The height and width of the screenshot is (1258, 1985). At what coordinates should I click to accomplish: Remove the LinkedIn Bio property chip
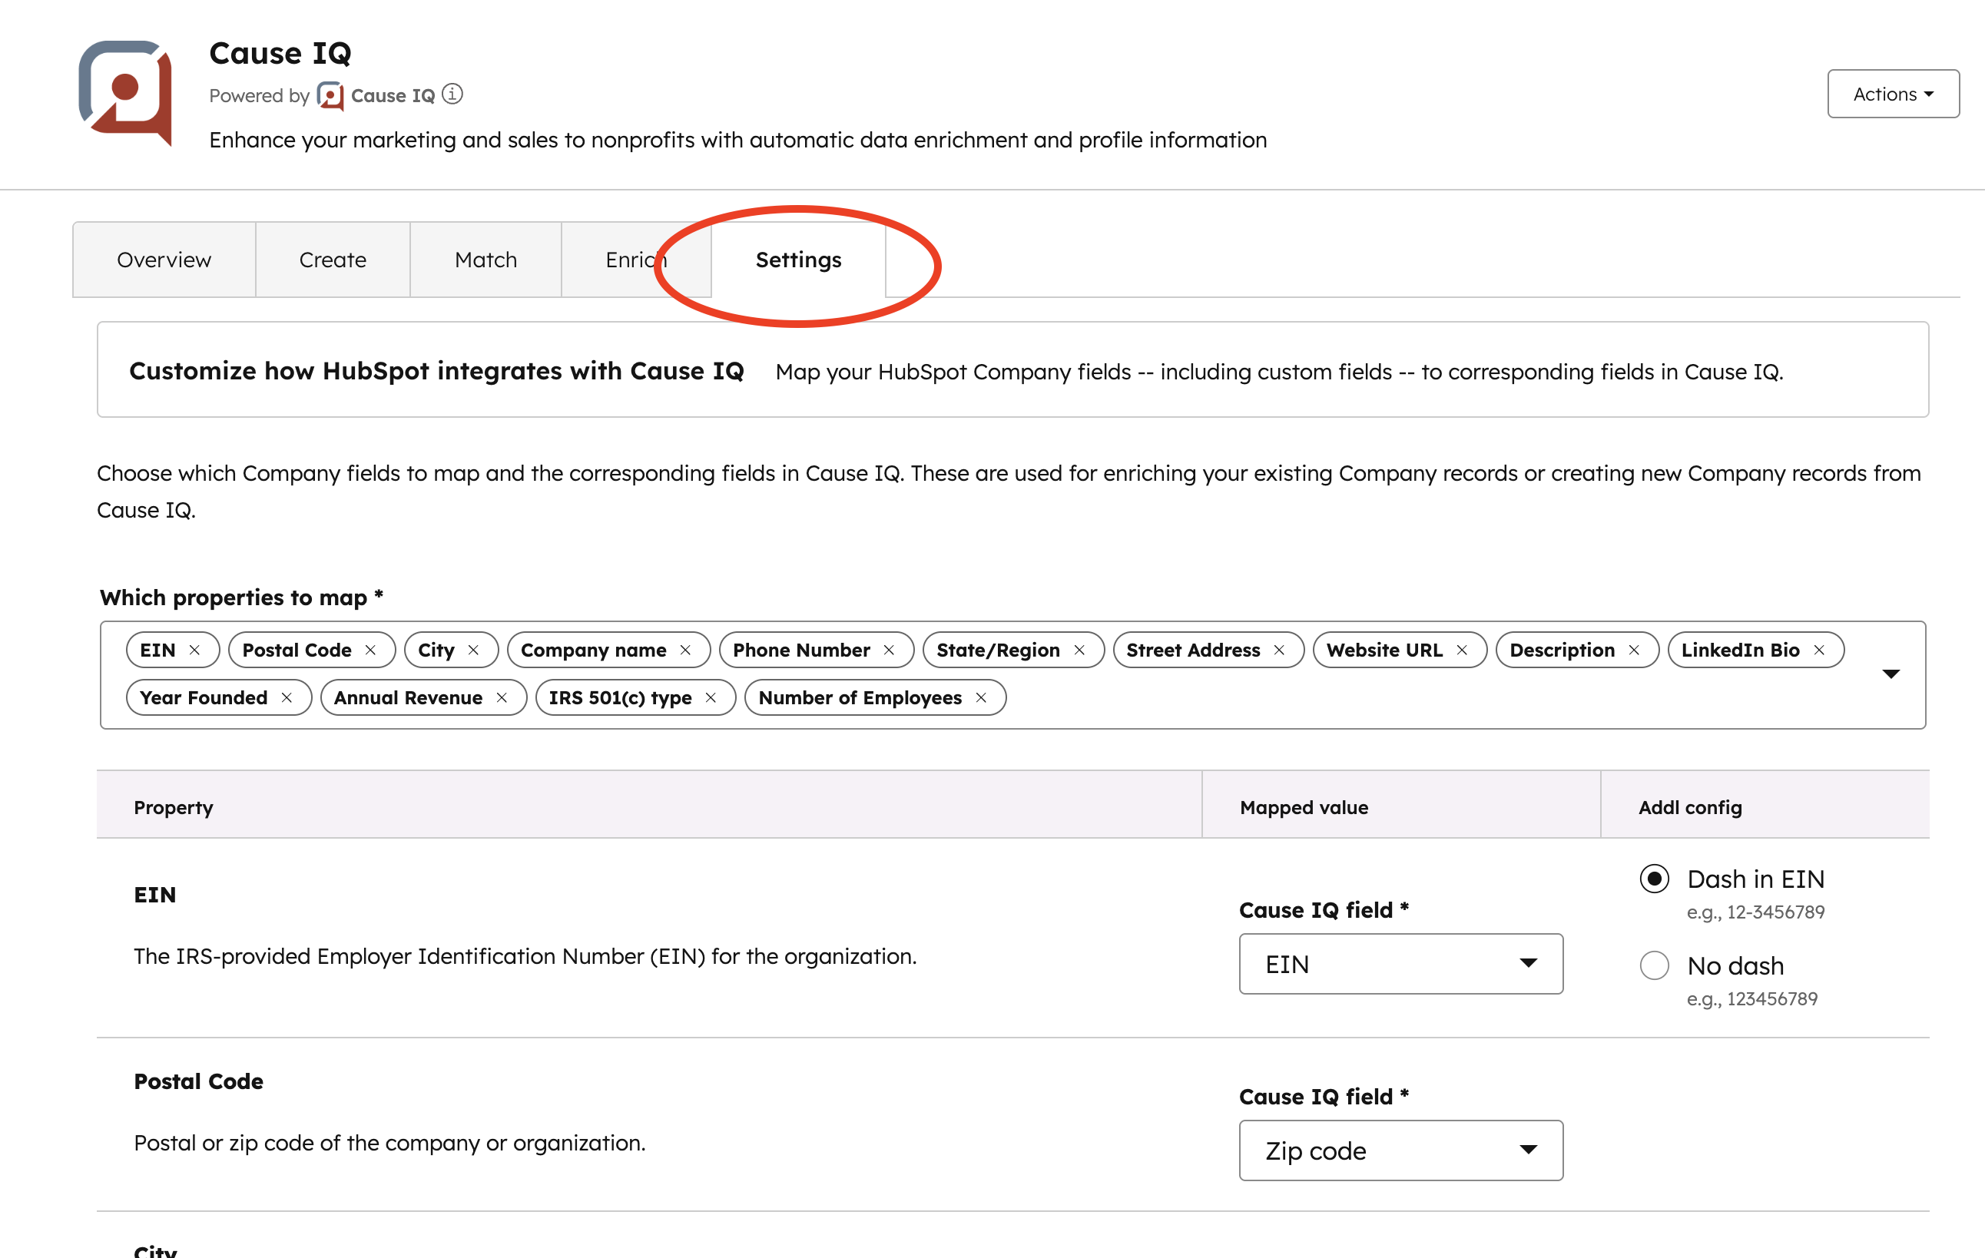1820,650
